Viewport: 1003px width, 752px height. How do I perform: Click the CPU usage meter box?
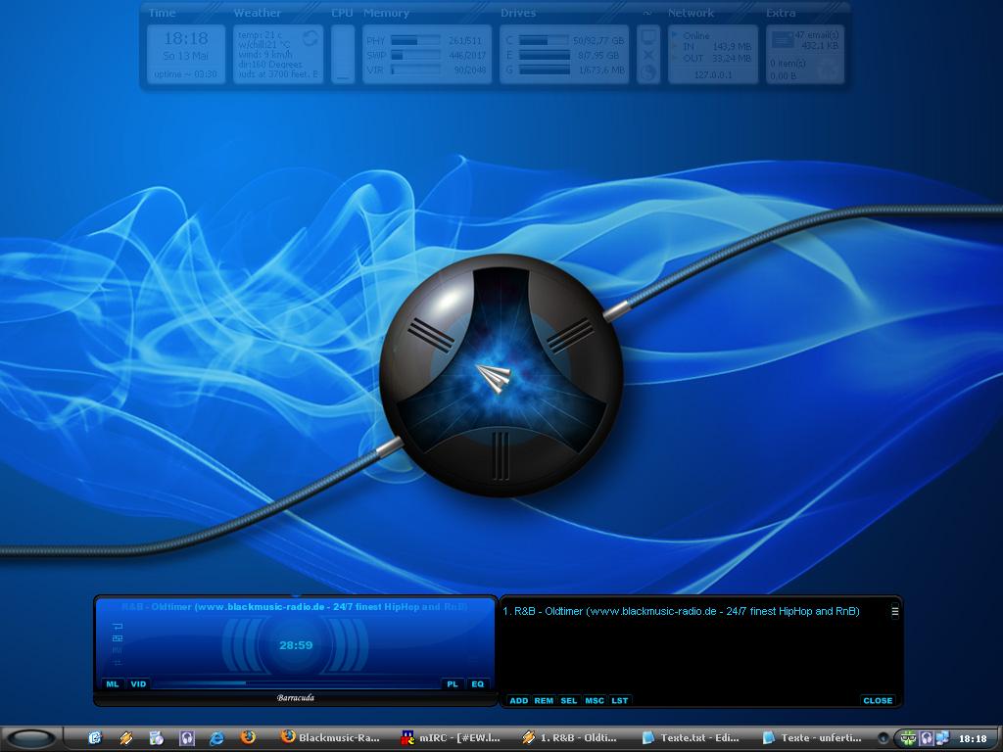point(343,55)
